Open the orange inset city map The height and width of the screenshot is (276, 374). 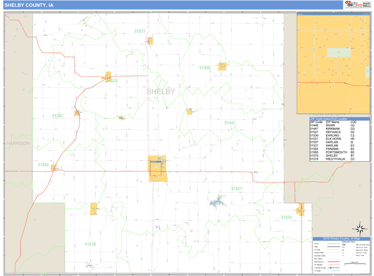[x=333, y=64]
